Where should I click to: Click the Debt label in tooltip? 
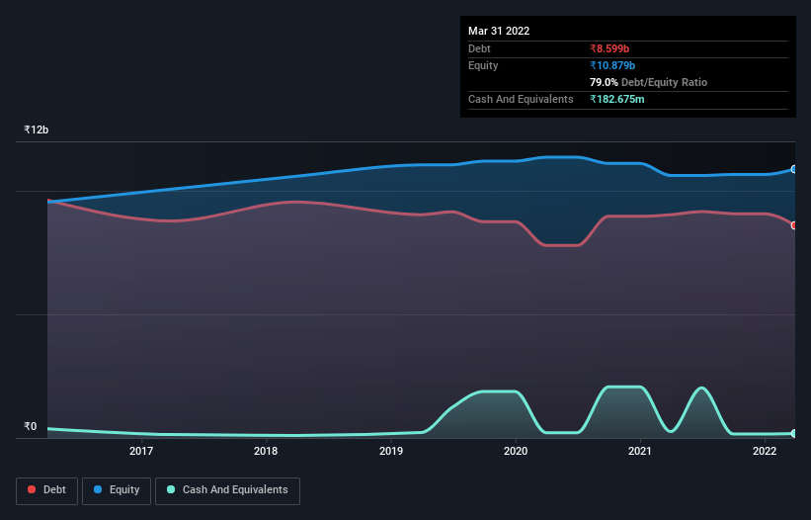[479, 48]
